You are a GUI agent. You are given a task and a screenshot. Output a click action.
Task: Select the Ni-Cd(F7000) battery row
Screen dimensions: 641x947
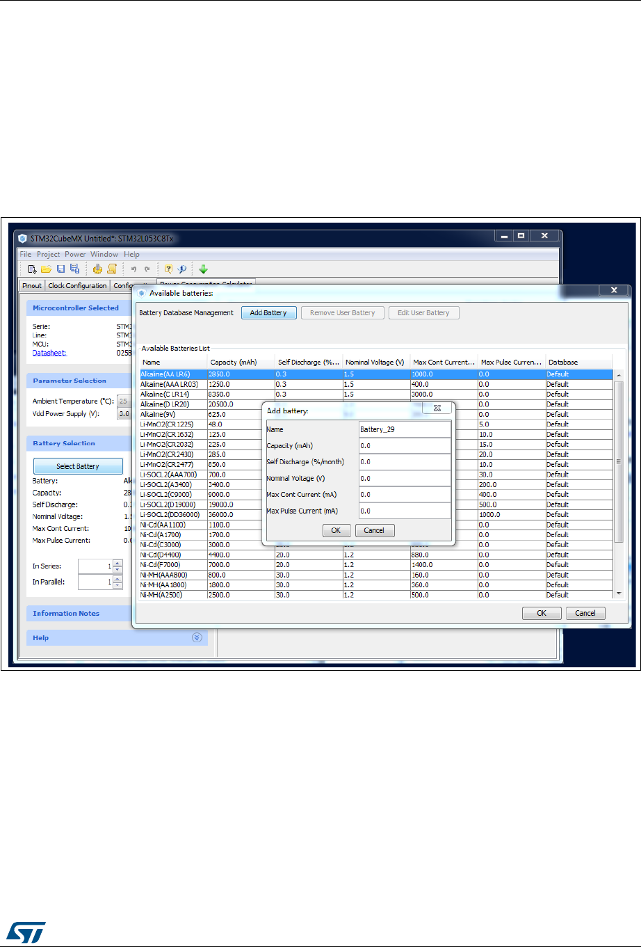click(376, 565)
